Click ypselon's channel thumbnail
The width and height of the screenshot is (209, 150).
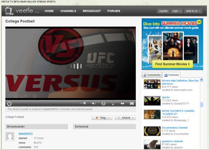click(x=152, y=144)
